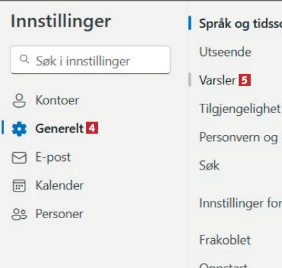Switch to the Utseende section
The width and height of the screenshot is (282, 268).
225,52
